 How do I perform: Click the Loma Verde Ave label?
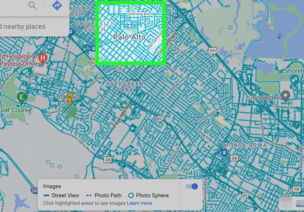(175, 88)
